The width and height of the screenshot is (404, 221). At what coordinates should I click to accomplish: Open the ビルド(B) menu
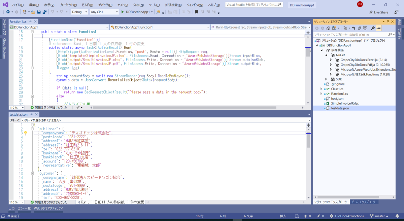pyautogui.click(x=88, y=5)
